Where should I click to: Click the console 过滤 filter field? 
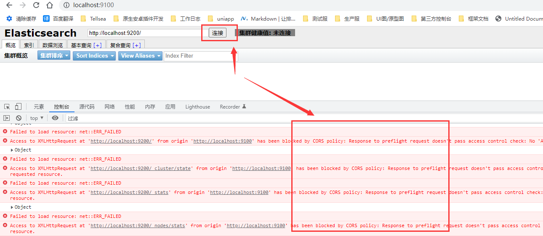point(303,118)
